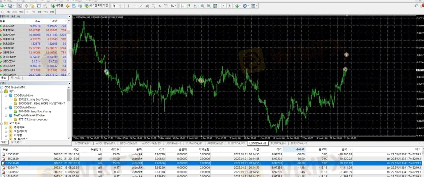Image resolution: width=424 pixels, height=177 pixels.
Task: Open the 틱 차트 tab
Action: click(15, 78)
